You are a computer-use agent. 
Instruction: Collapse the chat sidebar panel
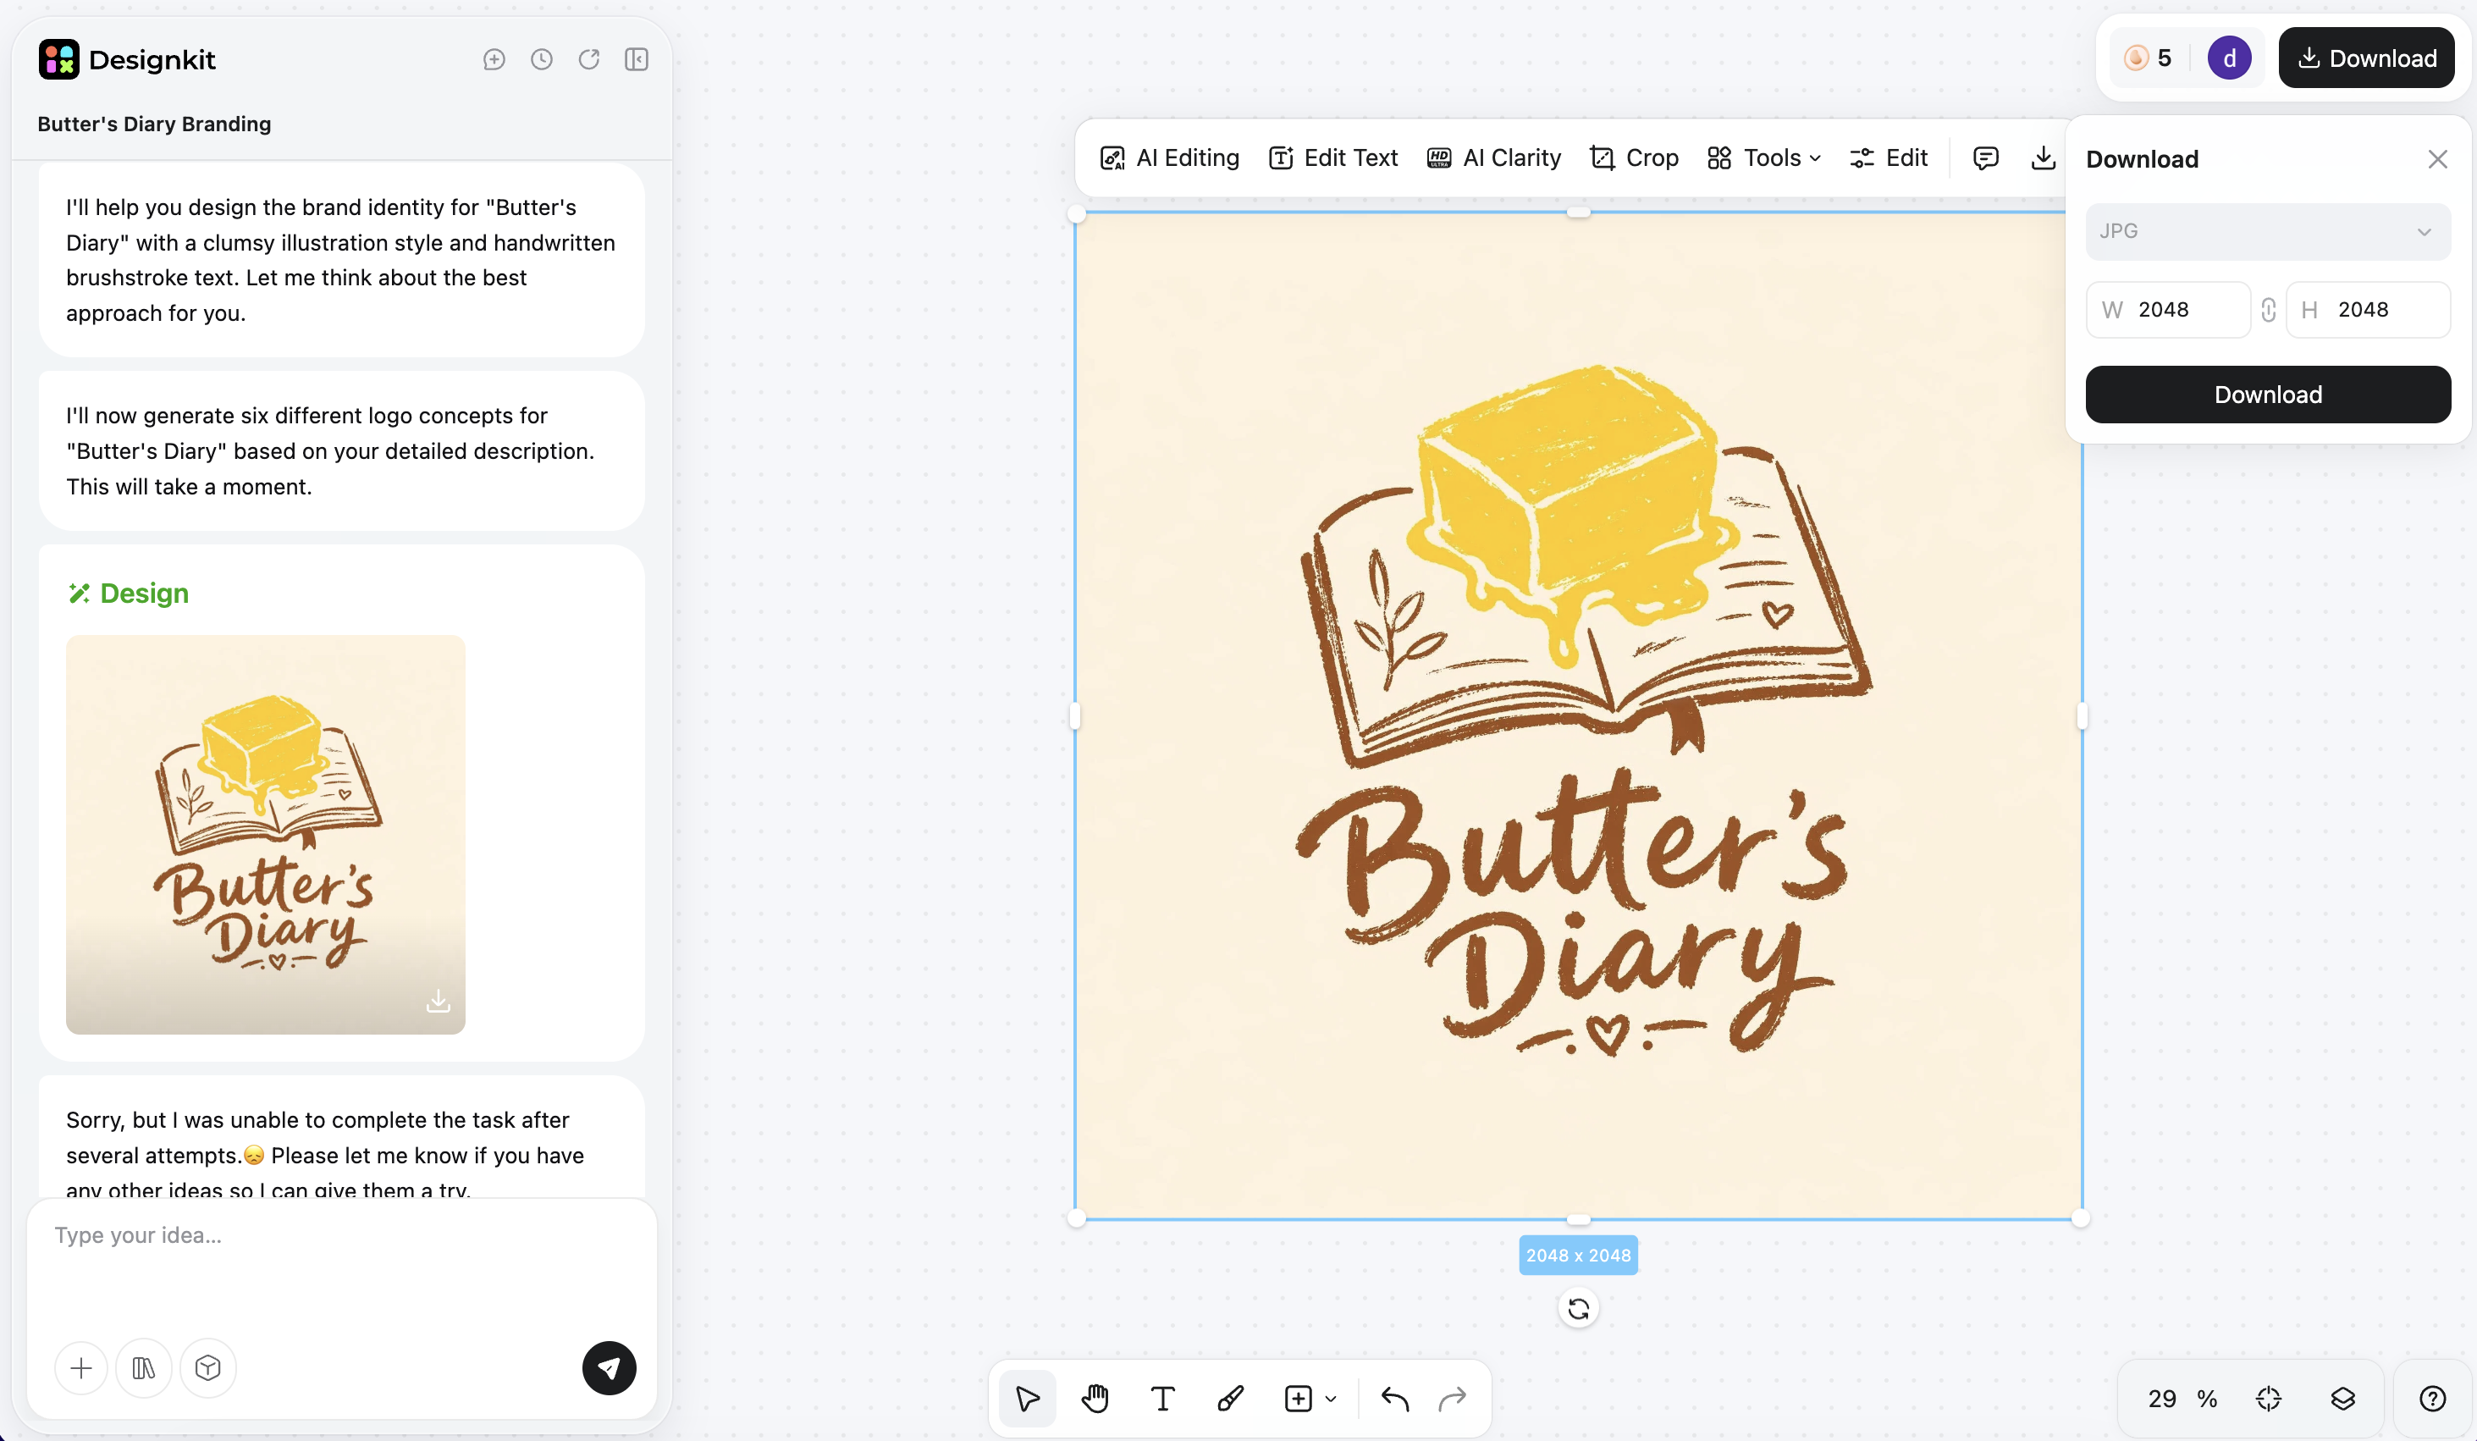tap(637, 59)
